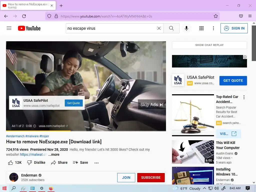Run the search with the magnifier button

[171, 28]
